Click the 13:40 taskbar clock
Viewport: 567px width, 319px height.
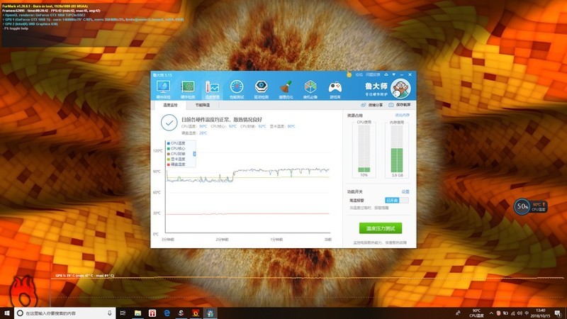(x=541, y=313)
